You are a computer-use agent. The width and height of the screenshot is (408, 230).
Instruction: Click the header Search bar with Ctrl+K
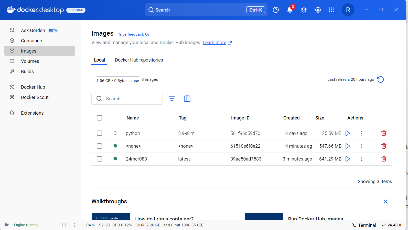tap(206, 10)
